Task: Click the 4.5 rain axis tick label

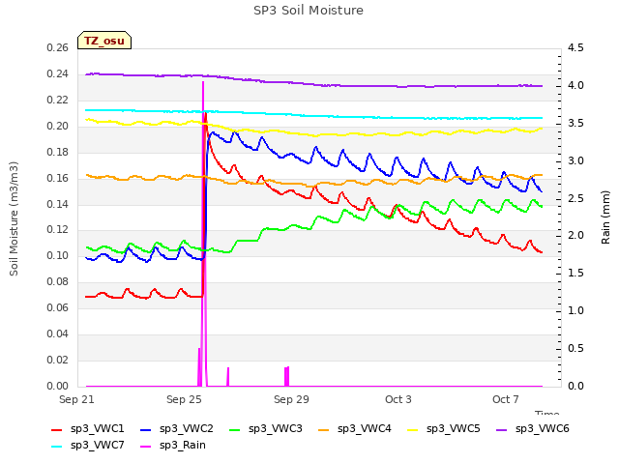Action: tap(575, 48)
